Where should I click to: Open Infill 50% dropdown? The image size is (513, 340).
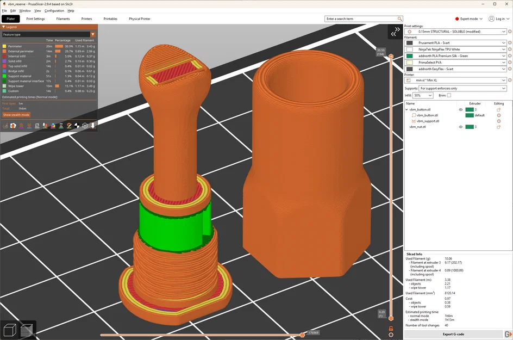(x=423, y=95)
